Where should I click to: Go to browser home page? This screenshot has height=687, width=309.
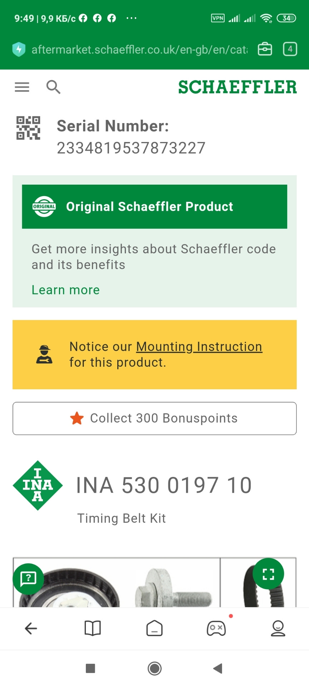click(x=154, y=628)
